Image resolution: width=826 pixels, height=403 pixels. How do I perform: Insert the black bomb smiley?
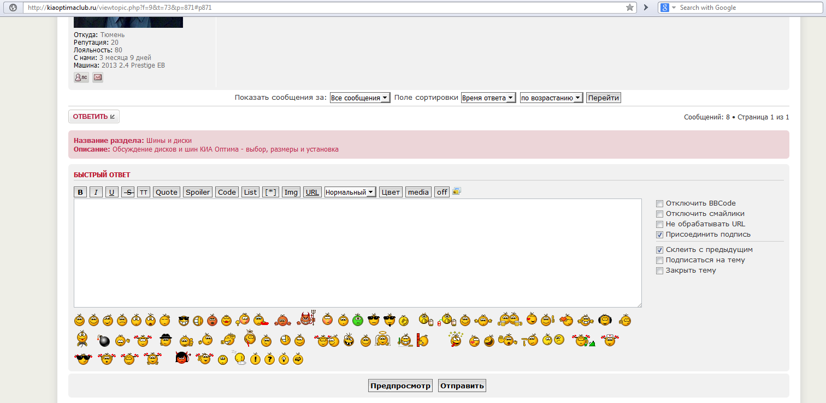[103, 341]
